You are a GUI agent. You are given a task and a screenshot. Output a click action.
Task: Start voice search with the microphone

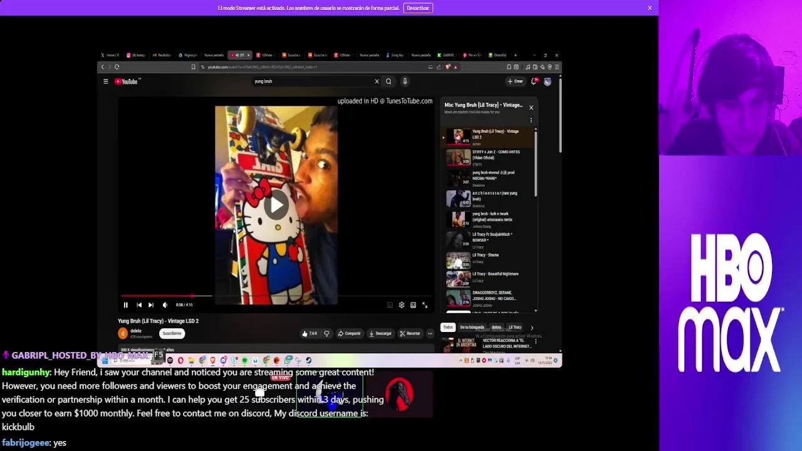405,81
